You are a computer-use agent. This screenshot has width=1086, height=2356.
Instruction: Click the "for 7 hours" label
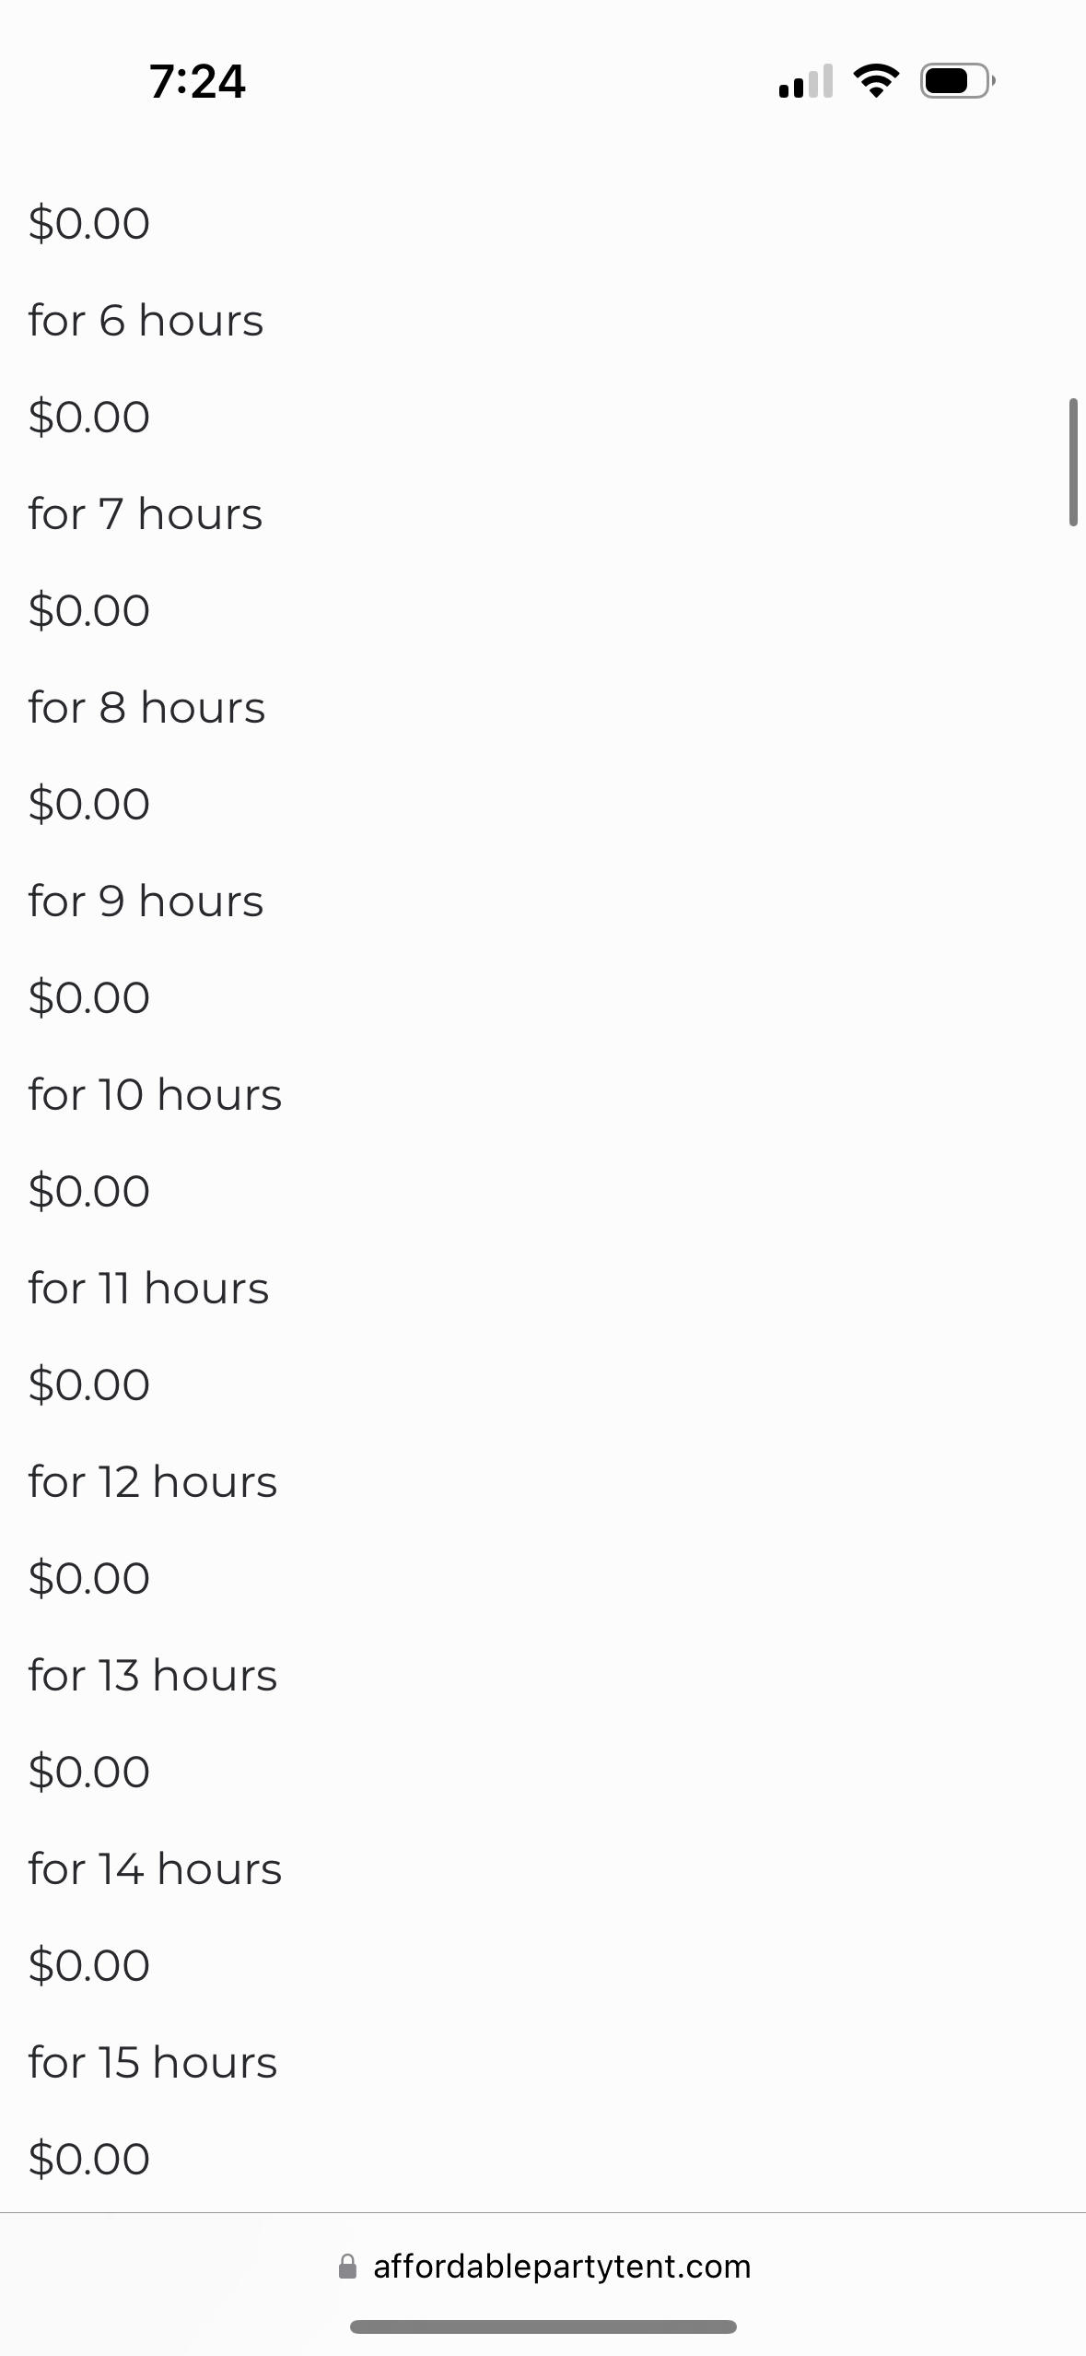pyautogui.click(x=146, y=514)
